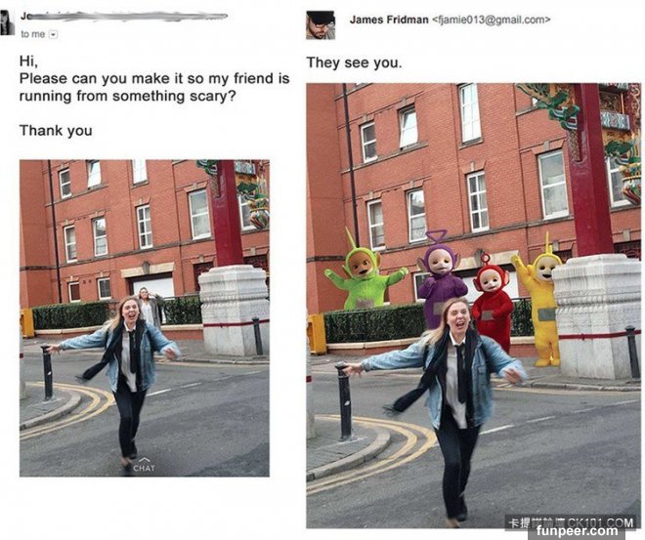Screen dimensions: 645x540
Task: Click the funpeer.com watermark
Action: point(577,532)
